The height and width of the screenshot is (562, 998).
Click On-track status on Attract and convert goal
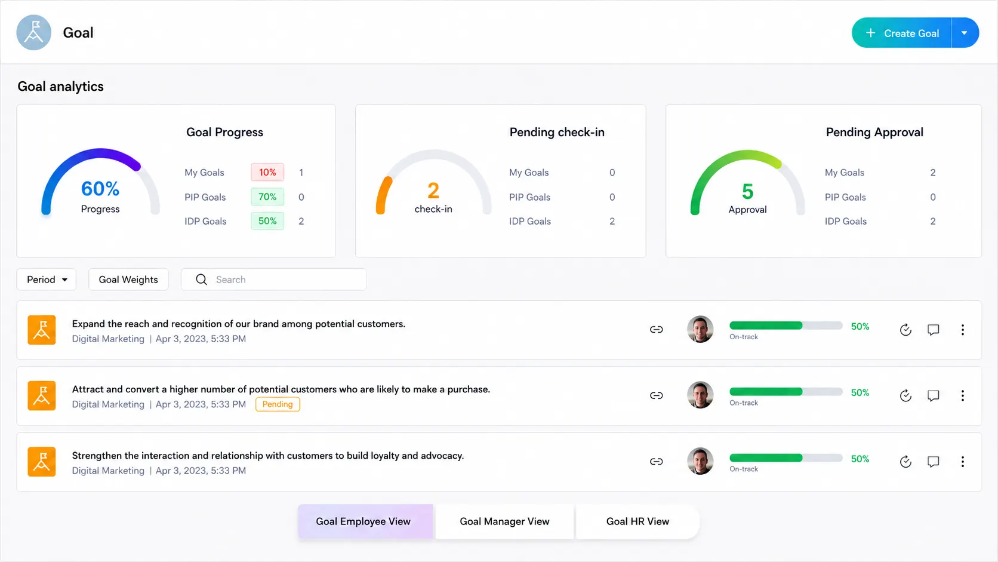744,403
